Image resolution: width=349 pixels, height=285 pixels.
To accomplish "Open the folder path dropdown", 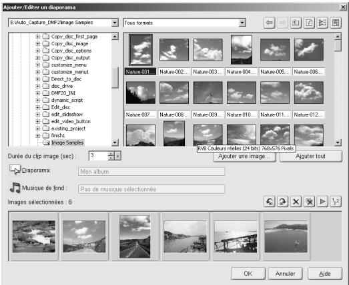I will tap(115, 23).
